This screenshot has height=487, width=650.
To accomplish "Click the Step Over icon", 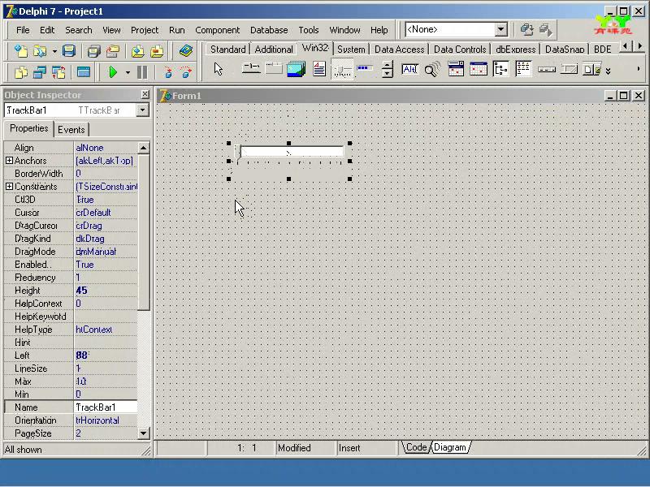I will coord(187,72).
